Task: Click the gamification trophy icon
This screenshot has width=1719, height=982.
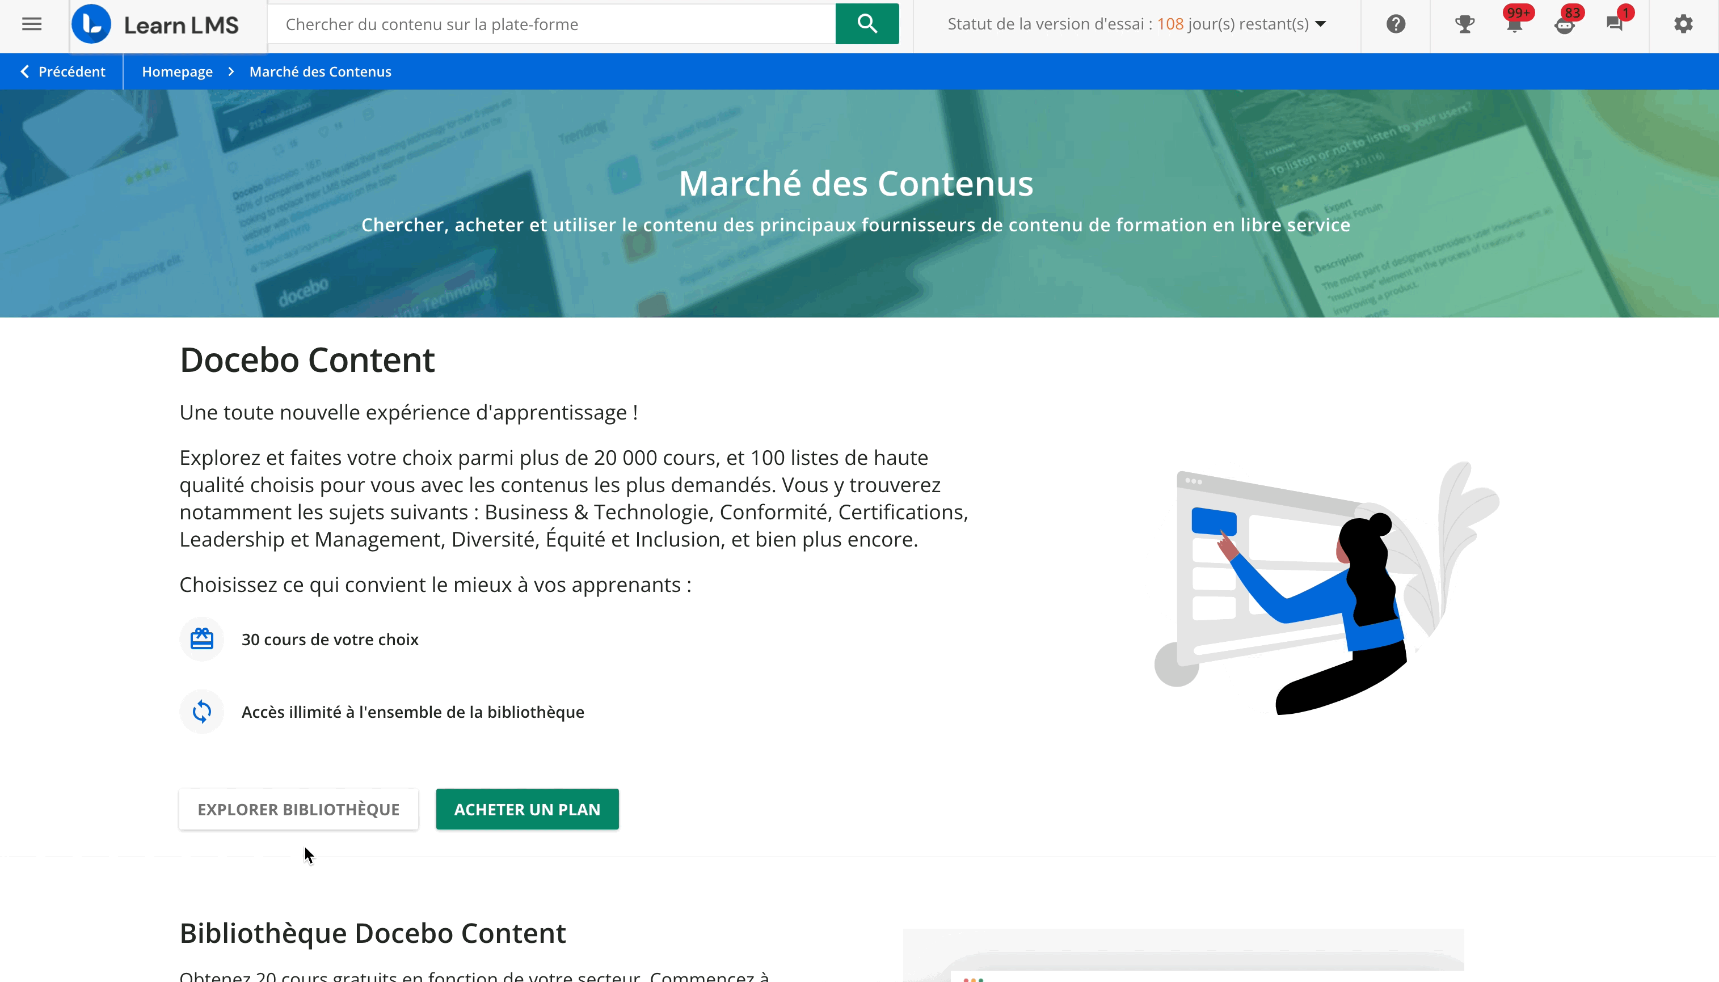Action: (1465, 24)
